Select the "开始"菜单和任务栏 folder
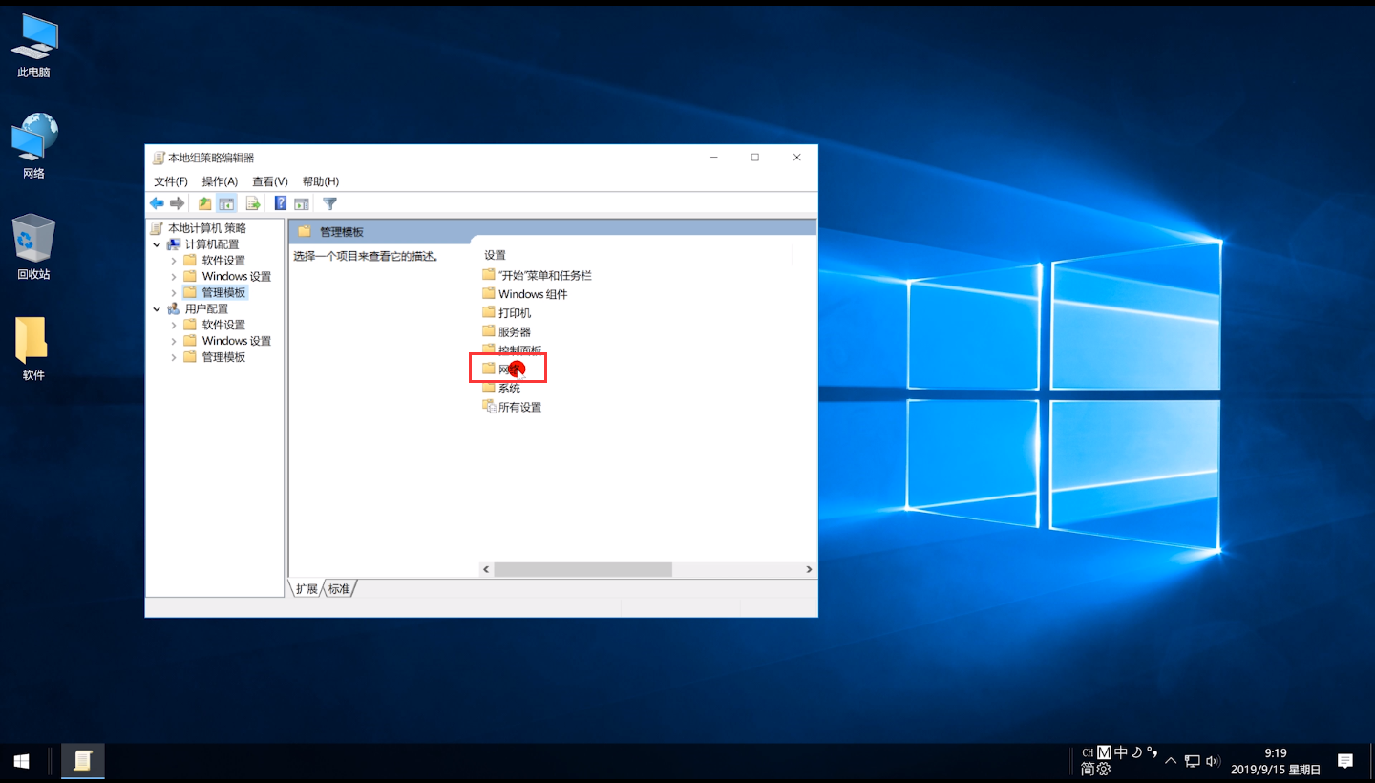The height and width of the screenshot is (783, 1375). [x=537, y=275]
